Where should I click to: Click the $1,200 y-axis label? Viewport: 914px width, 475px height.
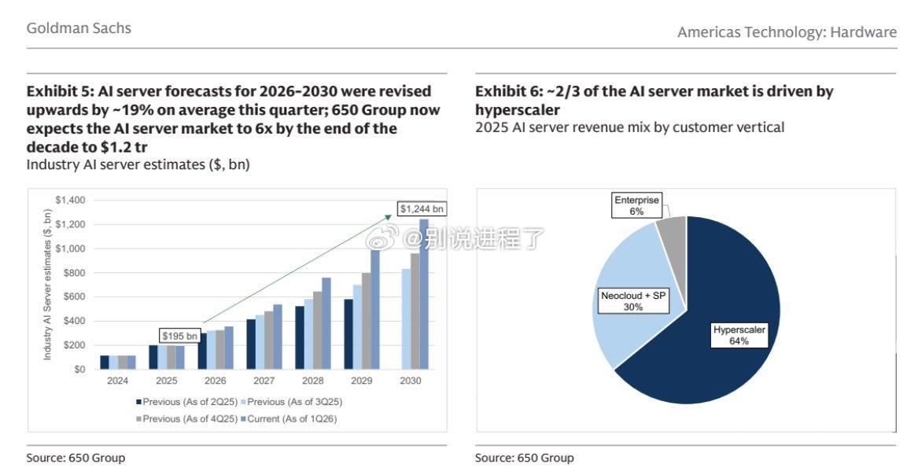pyautogui.click(x=70, y=224)
